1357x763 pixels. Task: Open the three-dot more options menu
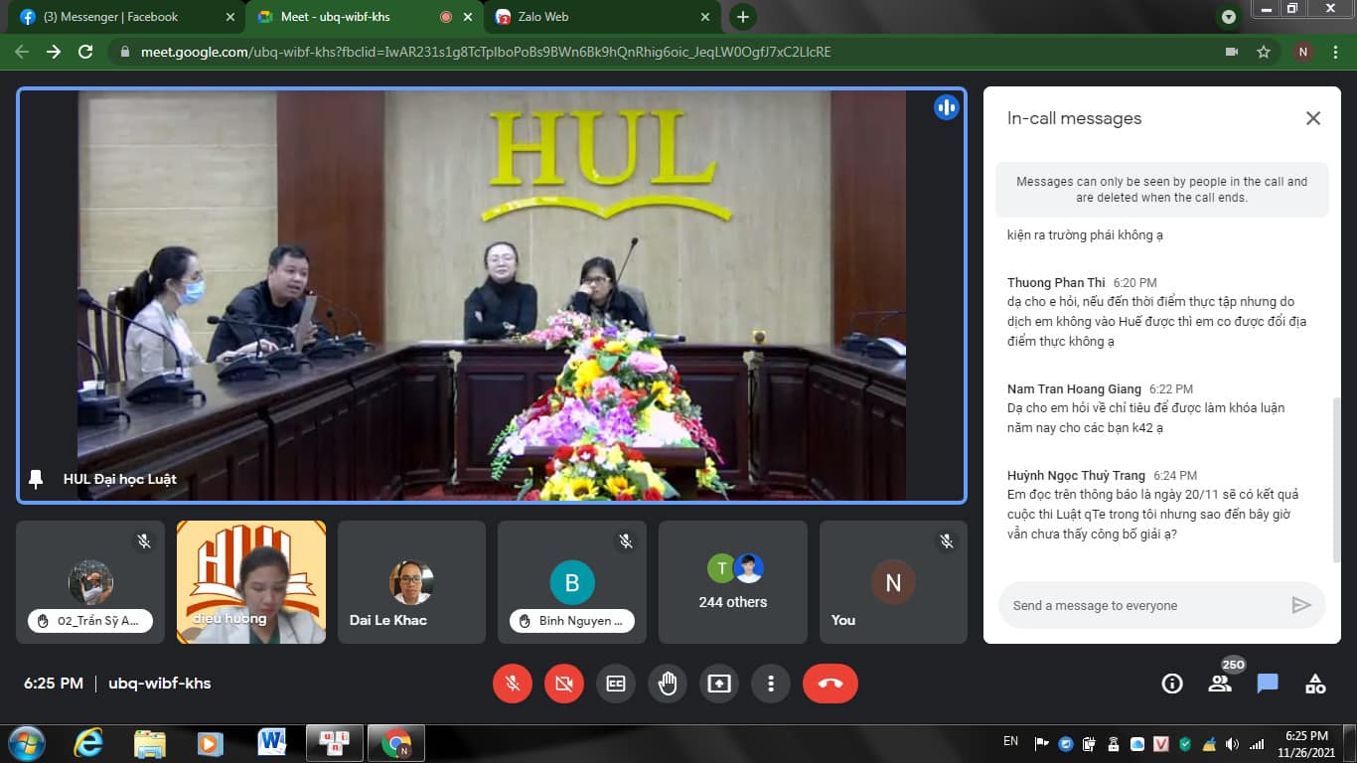pyautogui.click(x=771, y=684)
